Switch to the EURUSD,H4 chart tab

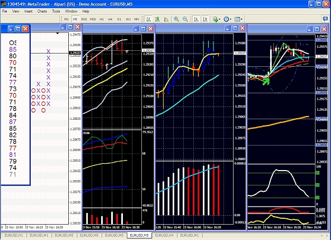(164, 235)
